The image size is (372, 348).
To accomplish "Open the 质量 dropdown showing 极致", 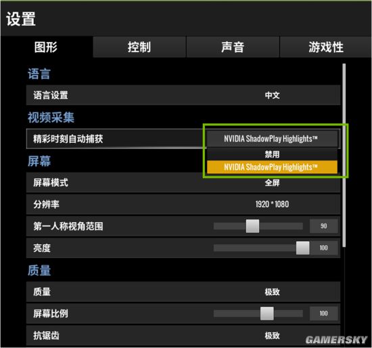I will pos(272,292).
